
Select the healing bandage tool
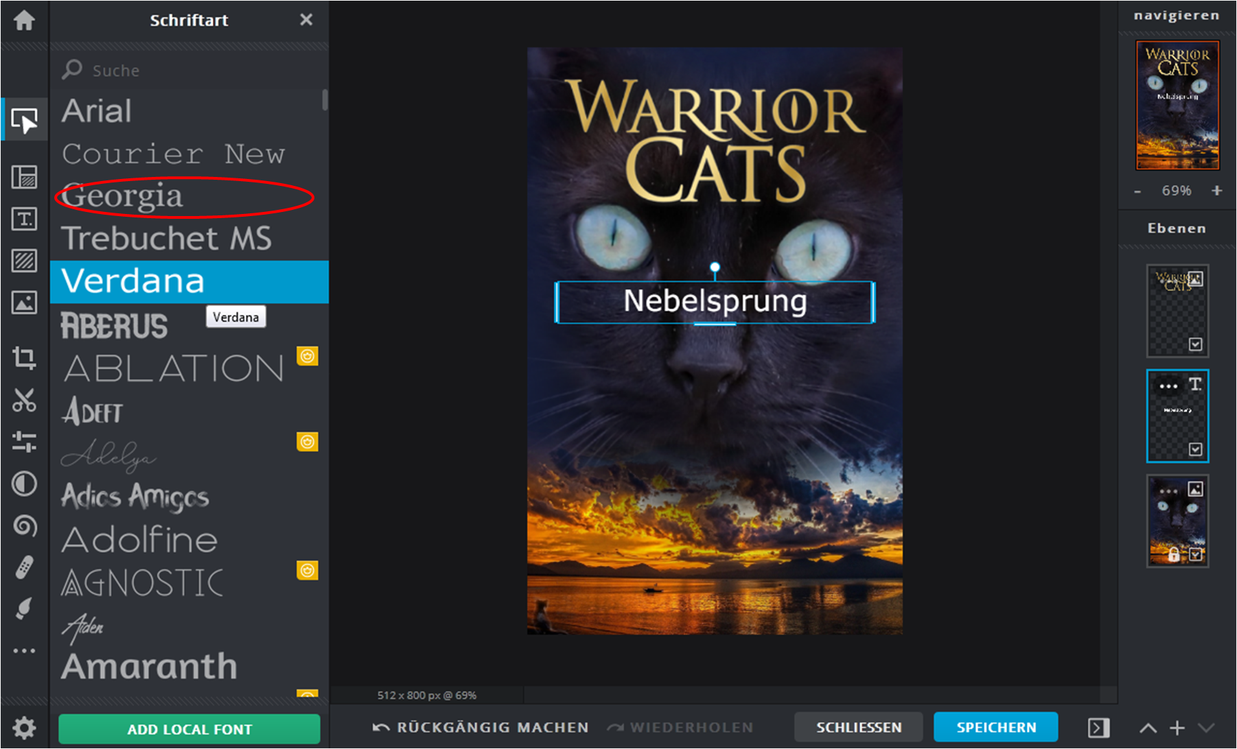click(x=24, y=567)
